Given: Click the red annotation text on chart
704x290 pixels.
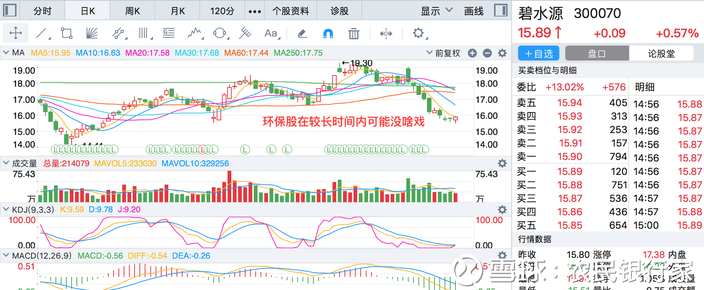Looking at the screenshot, I should coord(343,121).
